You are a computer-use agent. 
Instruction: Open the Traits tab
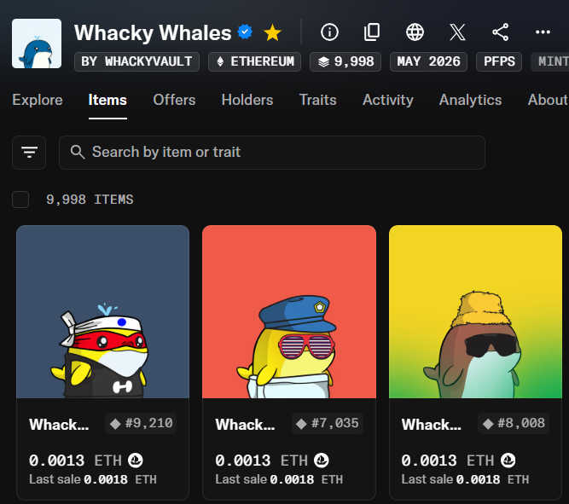[x=318, y=100]
